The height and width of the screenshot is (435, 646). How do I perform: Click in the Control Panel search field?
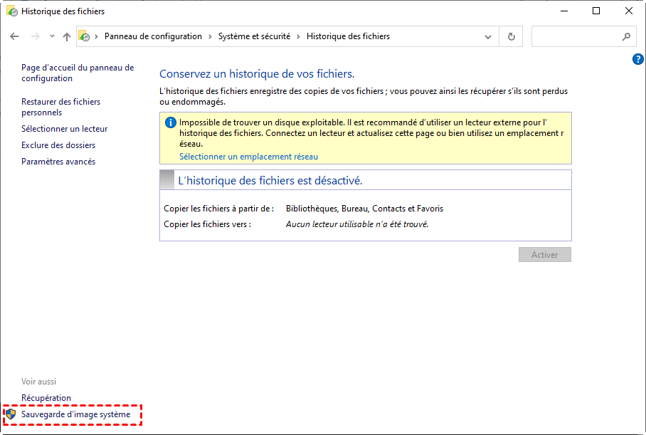(x=575, y=36)
